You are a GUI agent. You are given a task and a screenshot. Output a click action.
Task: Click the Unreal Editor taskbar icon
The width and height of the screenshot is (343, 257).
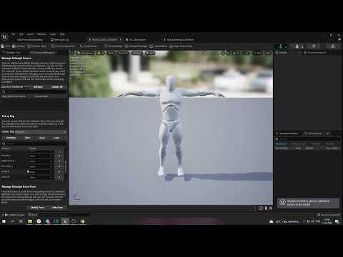pos(65,221)
